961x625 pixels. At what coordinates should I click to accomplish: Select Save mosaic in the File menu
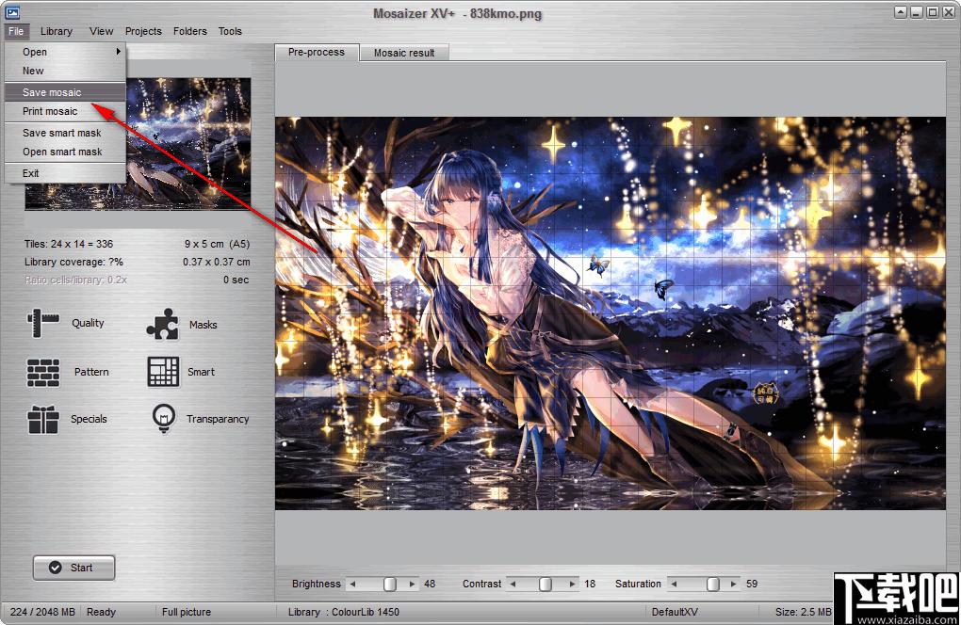click(x=65, y=92)
